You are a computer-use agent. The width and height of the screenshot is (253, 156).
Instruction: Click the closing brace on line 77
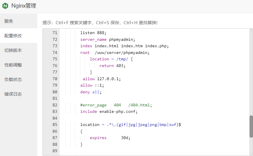tap(91, 72)
